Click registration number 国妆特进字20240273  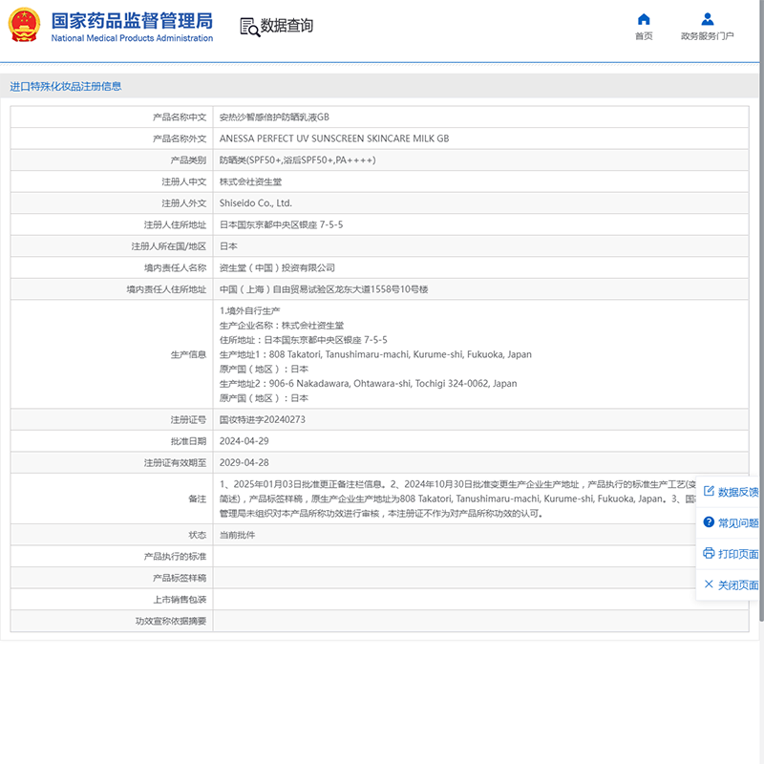262,419
